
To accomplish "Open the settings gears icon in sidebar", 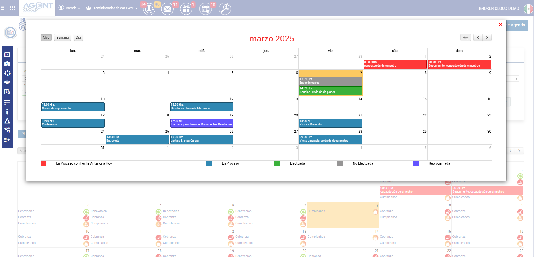I will 7,130.
